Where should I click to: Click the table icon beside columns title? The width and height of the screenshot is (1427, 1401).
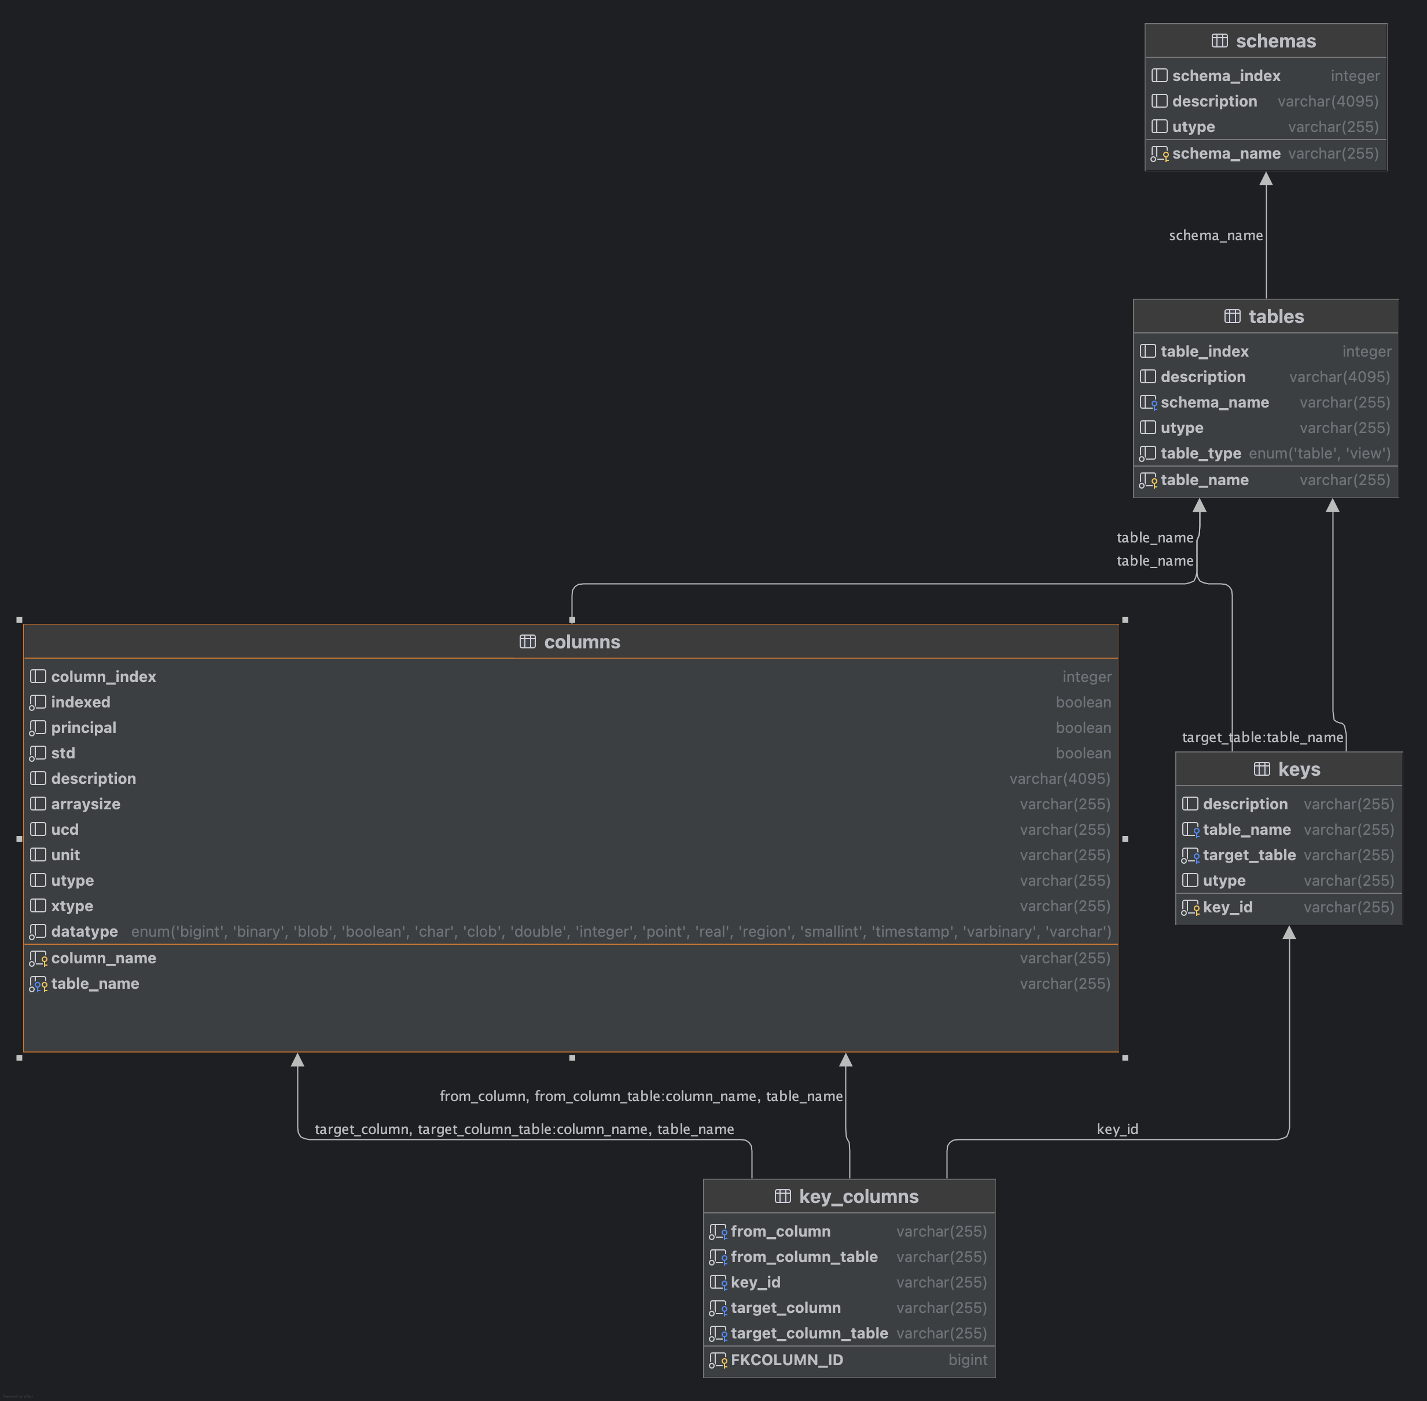coord(527,641)
